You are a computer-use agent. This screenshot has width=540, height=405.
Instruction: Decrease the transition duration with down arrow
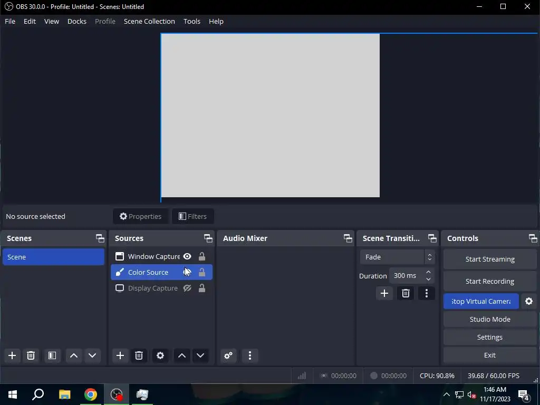[428, 279]
